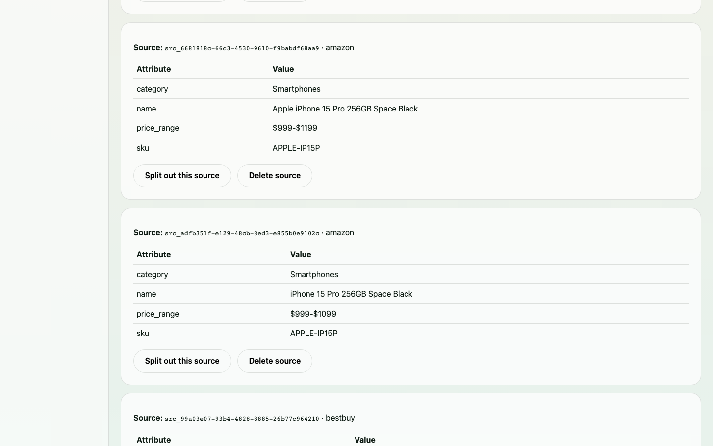This screenshot has width=713, height=446.
Task: Click price value $999-$1199
Action: click(x=295, y=128)
